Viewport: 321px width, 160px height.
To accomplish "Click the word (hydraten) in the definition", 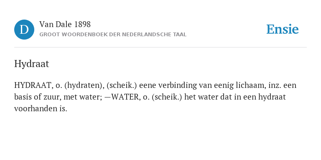I will [x=83, y=85].
